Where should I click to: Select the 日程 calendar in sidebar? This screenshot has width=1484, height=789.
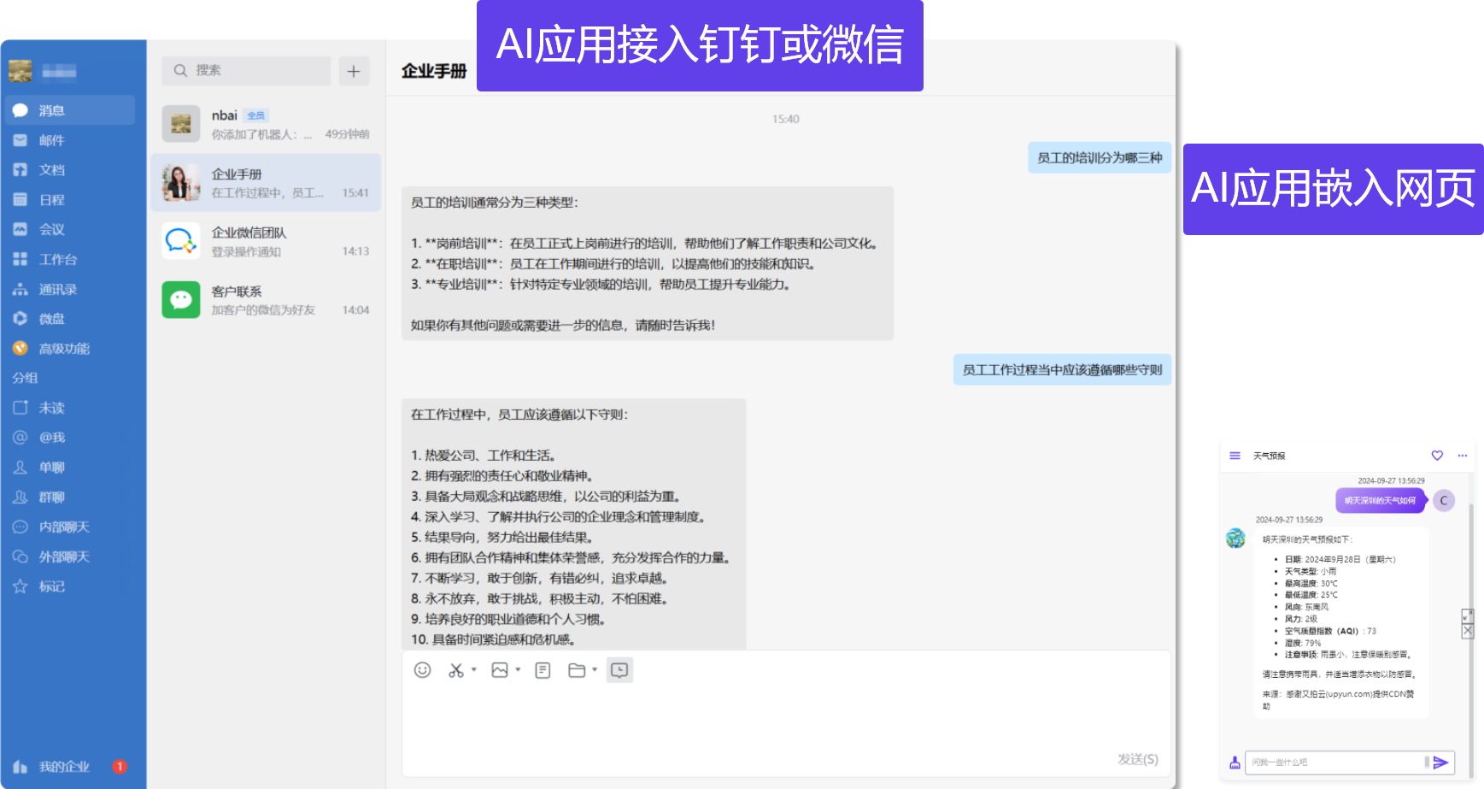(51, 198)
